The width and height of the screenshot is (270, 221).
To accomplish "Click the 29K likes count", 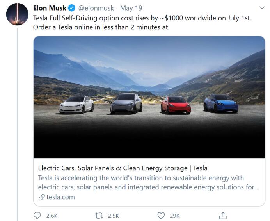I will click(x=175, y=216).
